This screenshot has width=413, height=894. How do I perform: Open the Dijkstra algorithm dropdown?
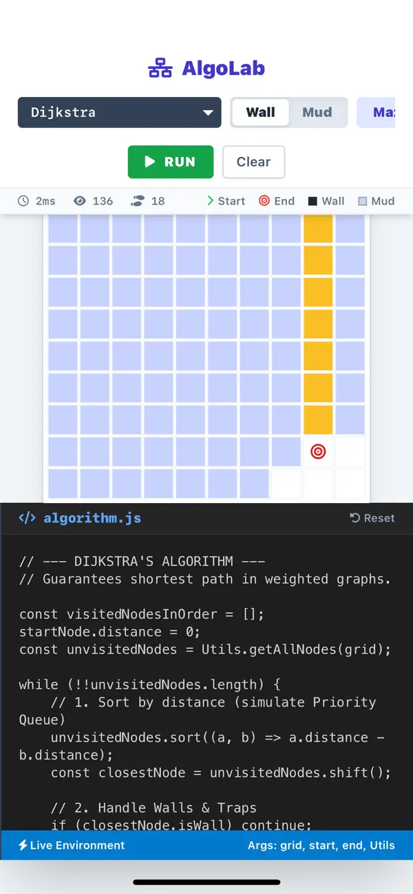119,112
